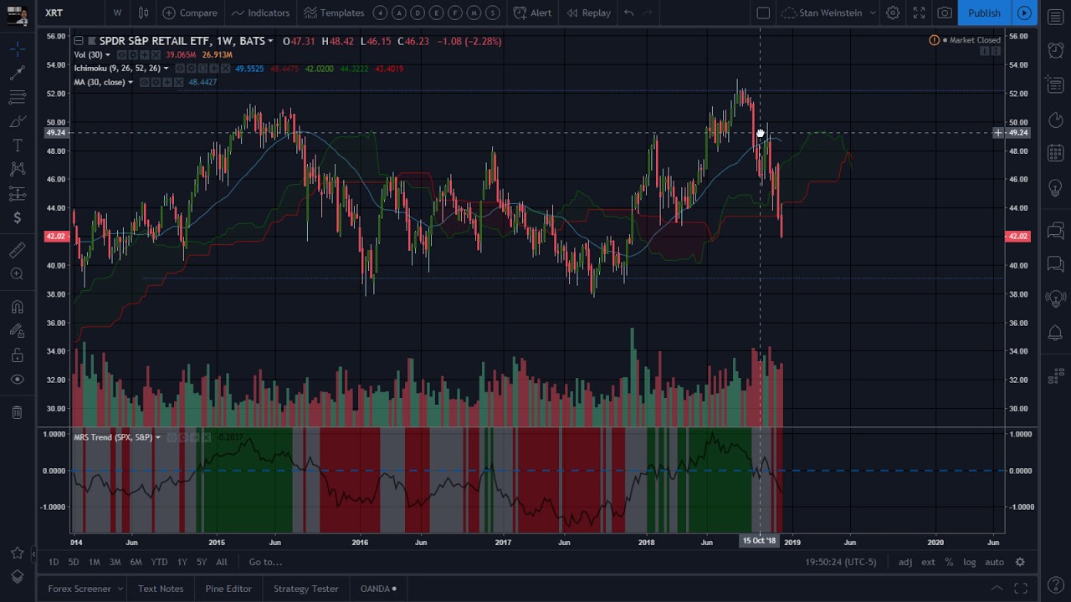Expand the Stan Weinstein layout dropdown

[x=872, y=13]
